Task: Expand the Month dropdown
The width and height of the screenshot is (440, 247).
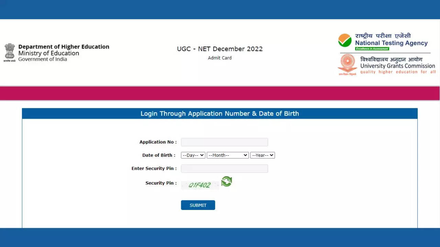Action: point(228,155)
